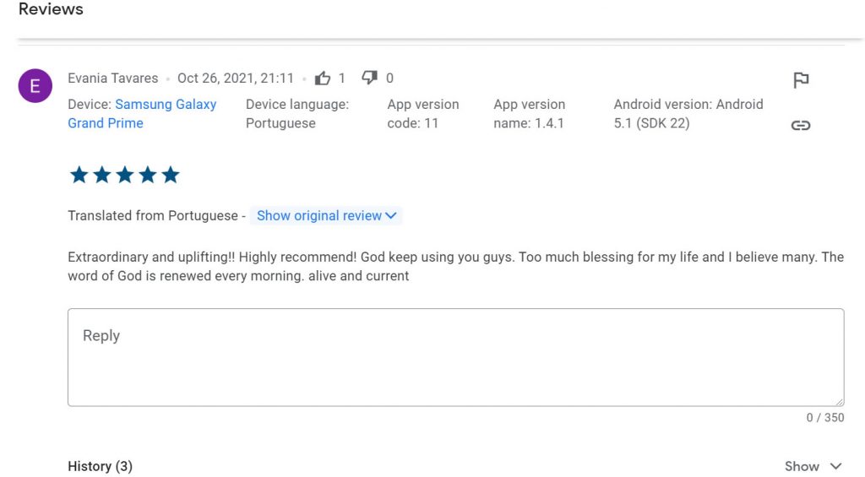Click the fifth star in the rating
The height and width of the screenshot is (477, 865).
click(171, 175)
